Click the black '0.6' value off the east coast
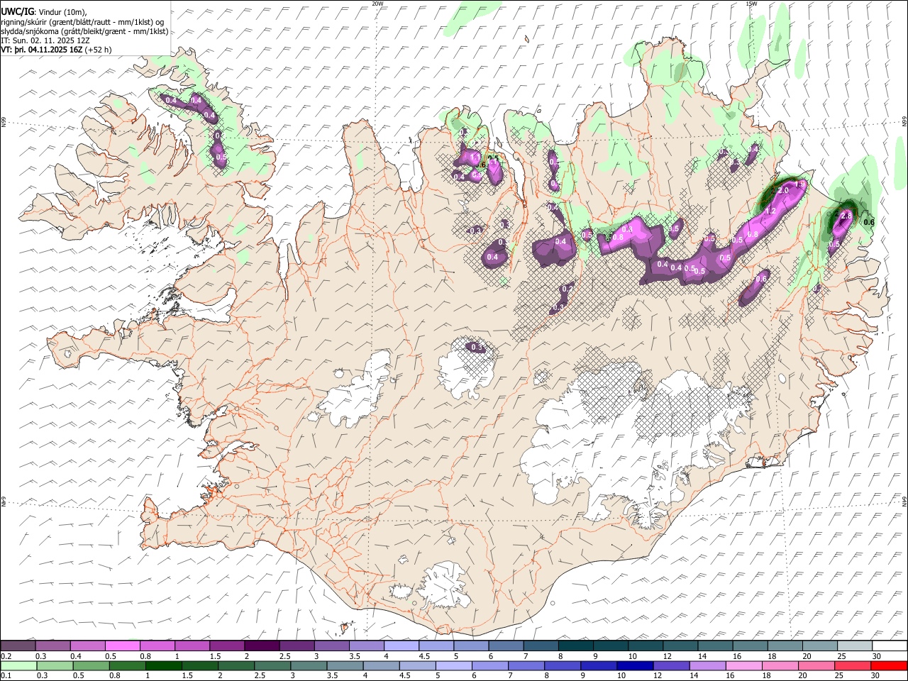 (x=869, y=222)
